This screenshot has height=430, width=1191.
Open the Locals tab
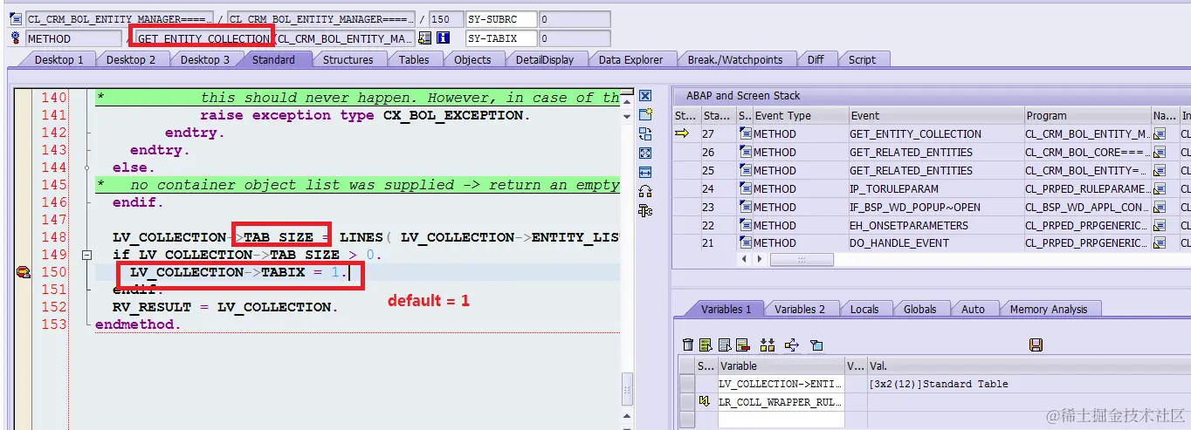pos(864,309)
